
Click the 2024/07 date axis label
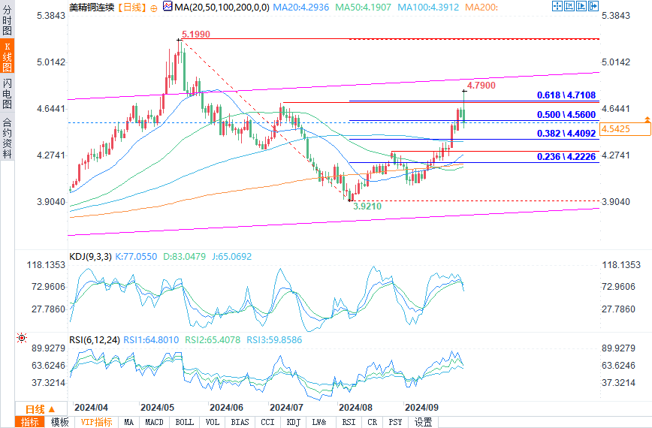(286, 408)
